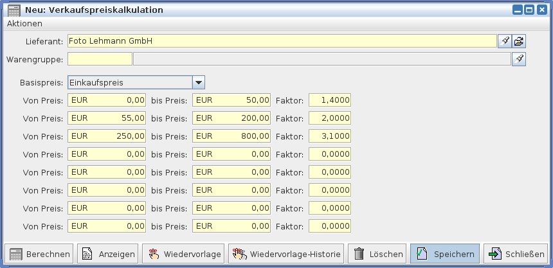Click the yellow Warengruppe code field
This screenshot has height=268, width=553.
(100, 59)
